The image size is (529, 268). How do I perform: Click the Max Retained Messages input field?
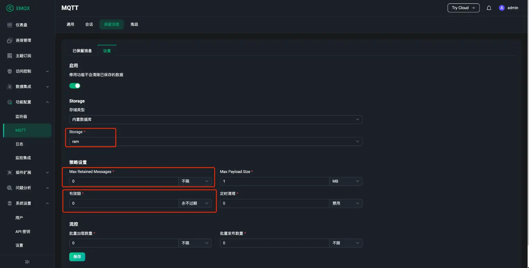[x=123, y=181]
